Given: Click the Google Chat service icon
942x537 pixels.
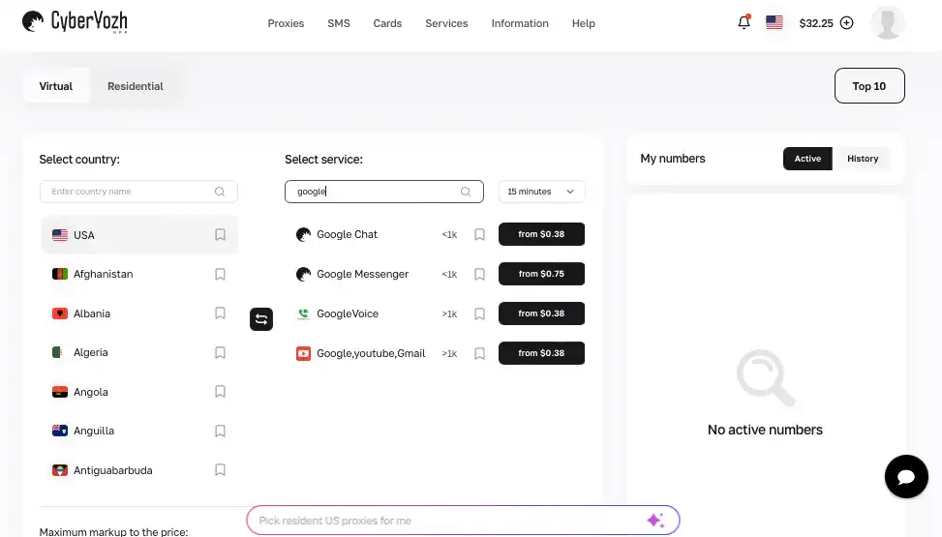Looking at the screenshot, I should click(x=303, y=234).
